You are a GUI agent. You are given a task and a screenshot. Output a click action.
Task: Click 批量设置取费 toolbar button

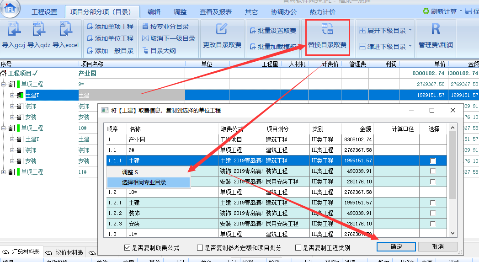(x=273, y=31)
